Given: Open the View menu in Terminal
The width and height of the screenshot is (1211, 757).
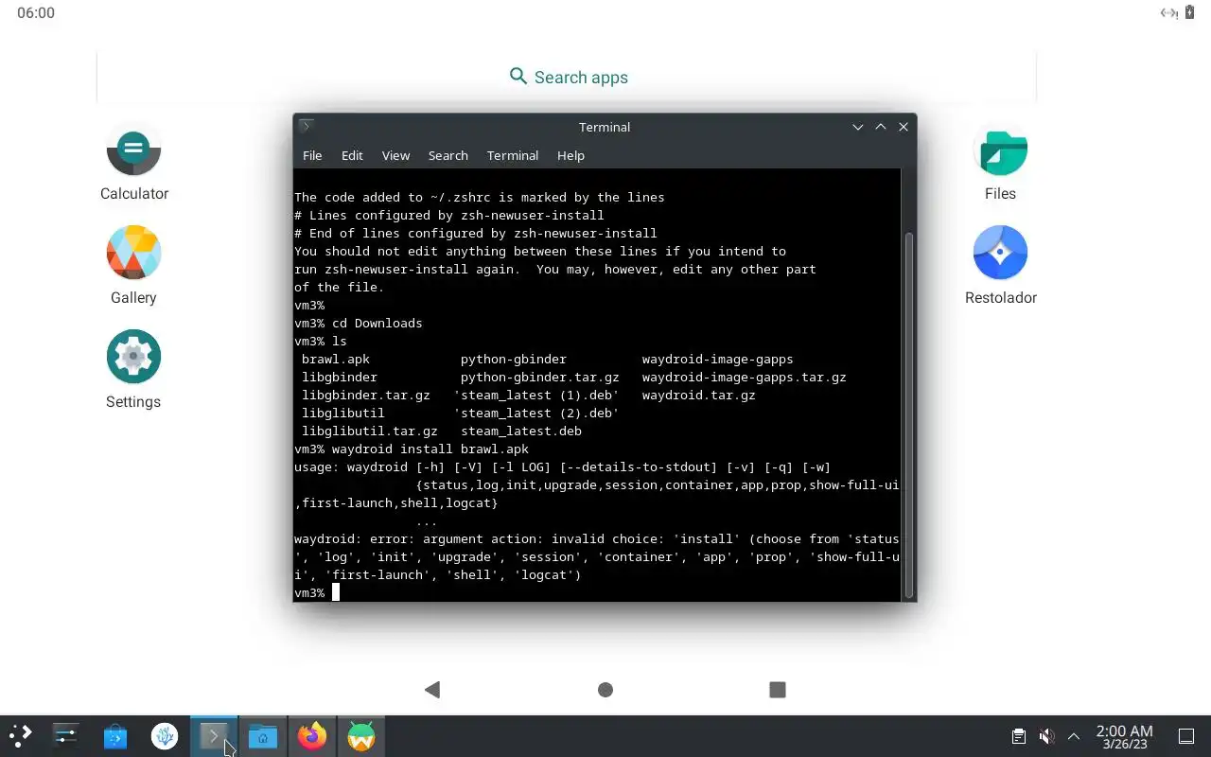Looking at the screenshot, I should coord(395,155).
